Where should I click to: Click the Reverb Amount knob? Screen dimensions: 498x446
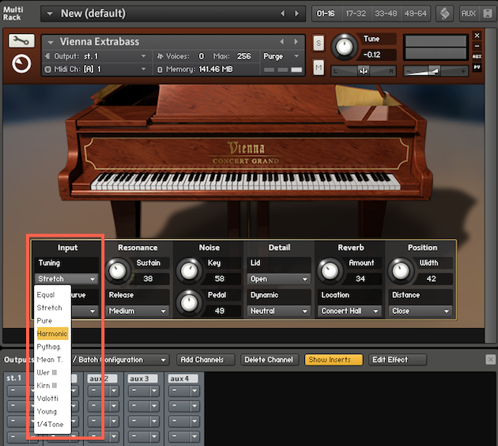[x=330, y=271]
